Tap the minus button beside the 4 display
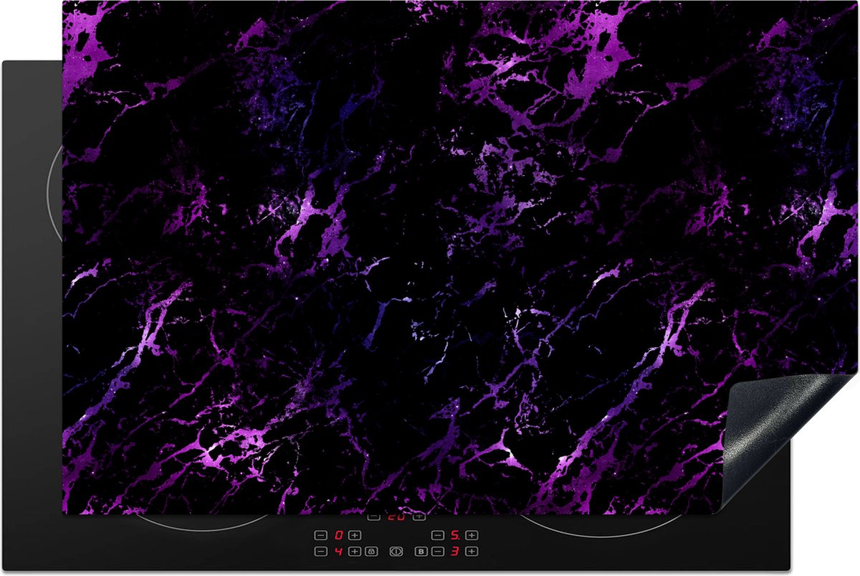Viewport: 860px width, 576px height. click(x=320, y=552)
